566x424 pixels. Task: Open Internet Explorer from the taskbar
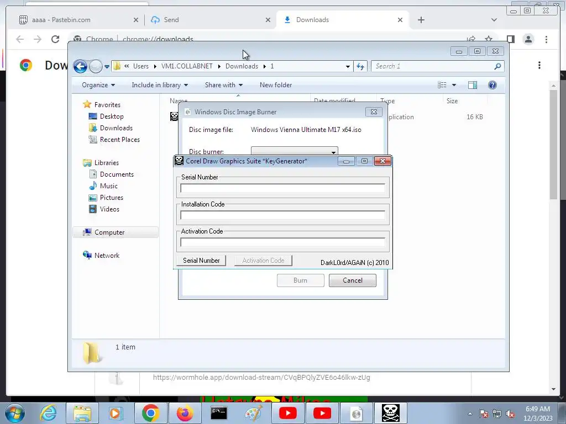(48, 413)
